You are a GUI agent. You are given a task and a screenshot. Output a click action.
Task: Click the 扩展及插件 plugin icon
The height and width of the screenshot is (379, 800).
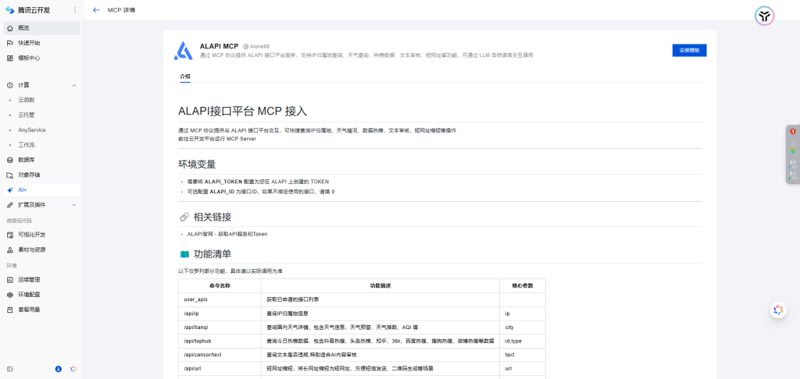pos(9,205)
